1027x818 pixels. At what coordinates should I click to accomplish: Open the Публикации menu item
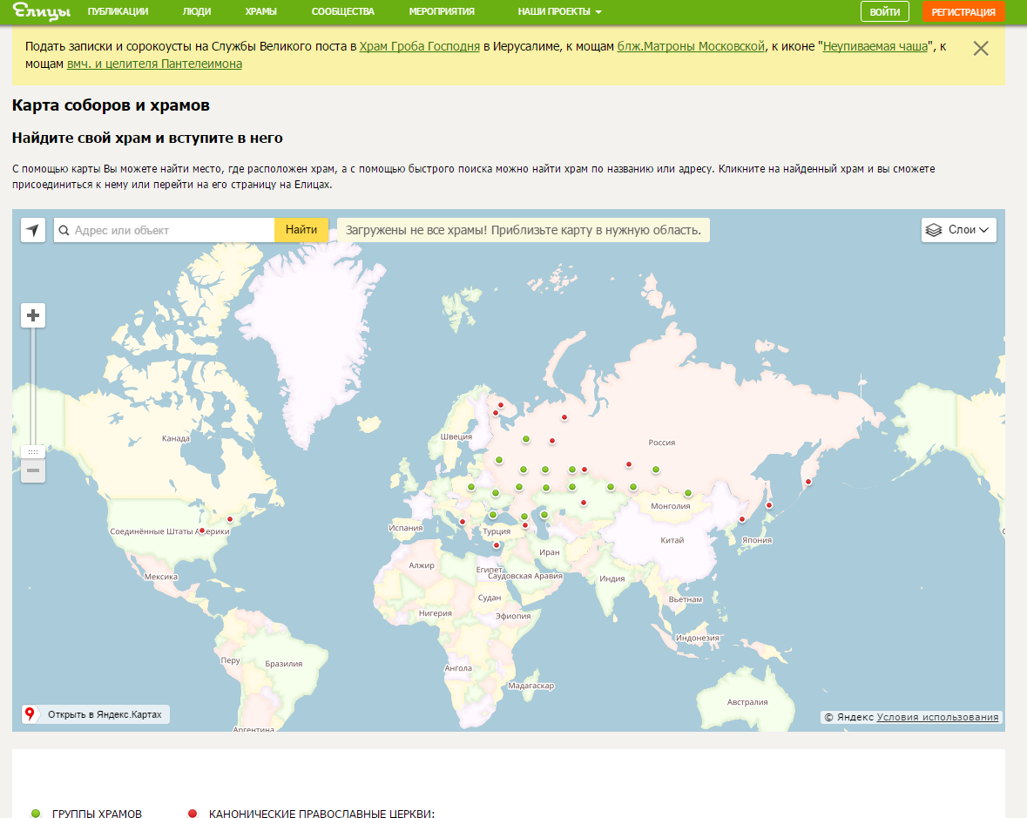click(x=118, y=12)
